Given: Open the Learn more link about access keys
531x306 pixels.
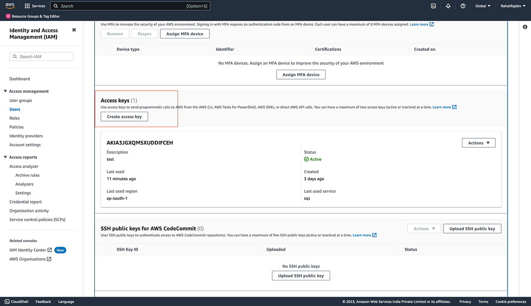Looking at the screenshot, I should click(442, 106).
